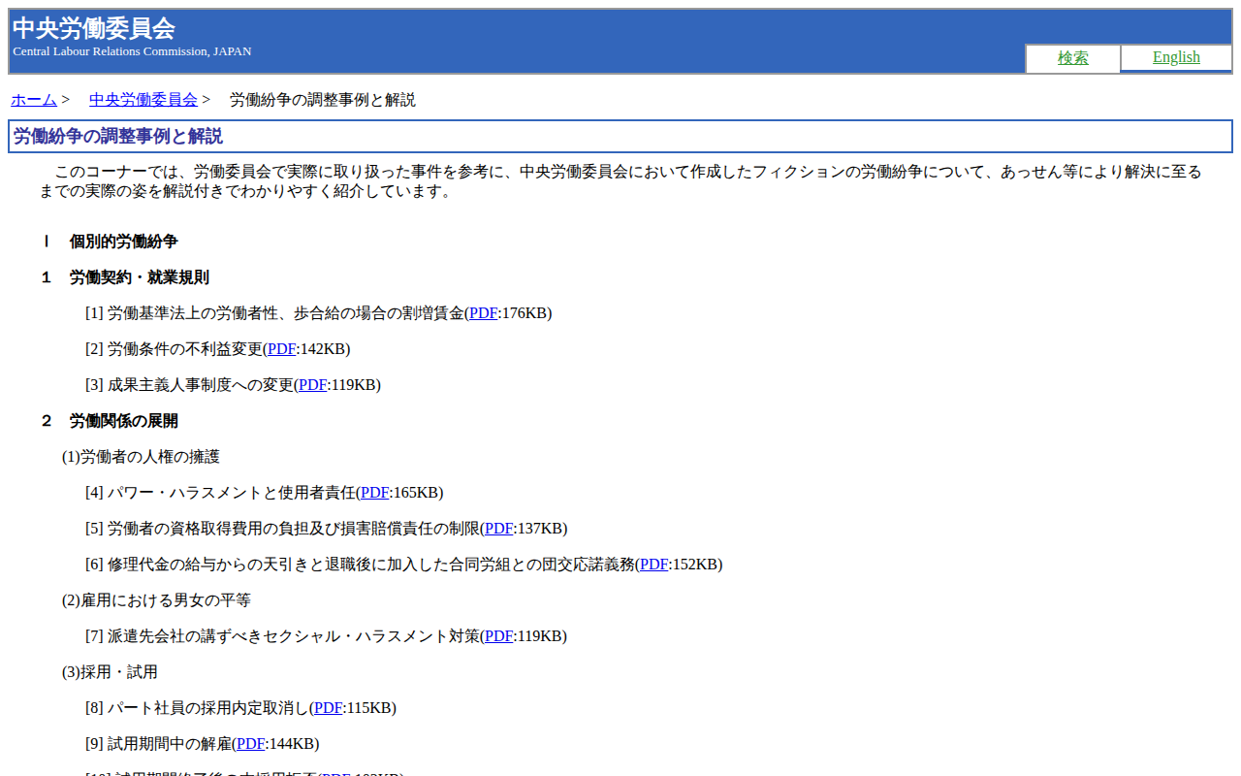The image size is (1241, 776).
Task: Click the 中央労働委員会 site title in header
Action: pos(94,28)
